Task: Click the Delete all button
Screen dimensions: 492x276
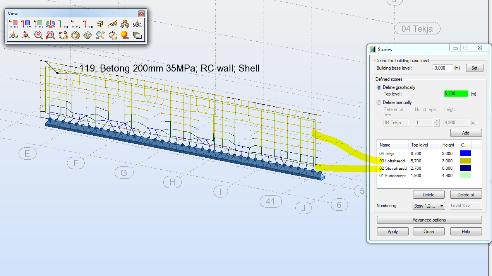Action: click(466, 194)
